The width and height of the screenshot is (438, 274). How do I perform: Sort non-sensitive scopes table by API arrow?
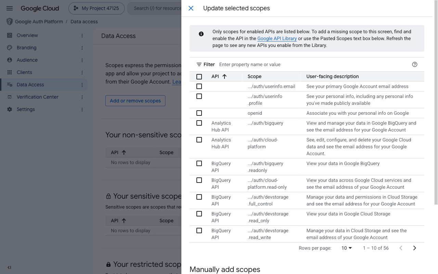point(124,152)
